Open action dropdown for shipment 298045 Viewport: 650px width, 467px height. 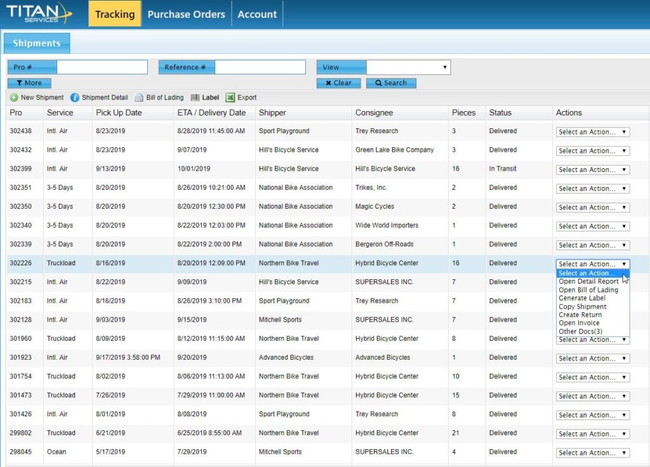point(593,453)
